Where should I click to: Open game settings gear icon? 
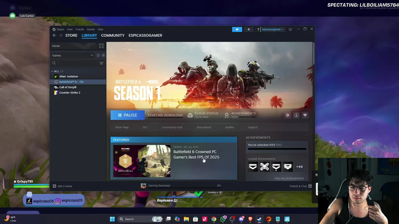click(x=287, y=115)
